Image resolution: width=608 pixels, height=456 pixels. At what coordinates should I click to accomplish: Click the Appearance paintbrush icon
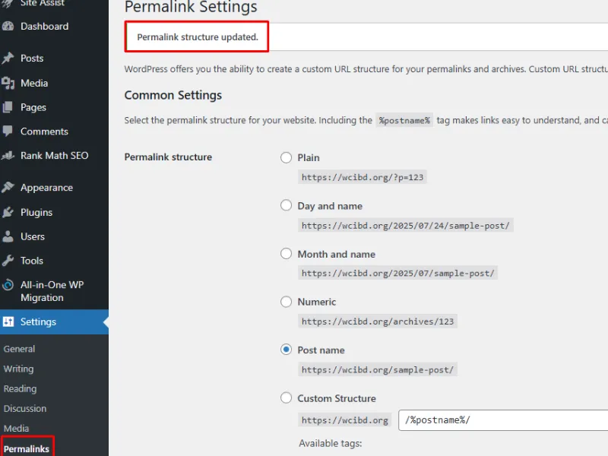click(x=8, y=188)
